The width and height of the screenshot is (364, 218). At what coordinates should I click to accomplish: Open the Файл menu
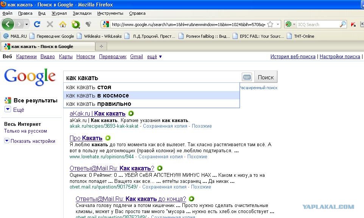[7, 13]
